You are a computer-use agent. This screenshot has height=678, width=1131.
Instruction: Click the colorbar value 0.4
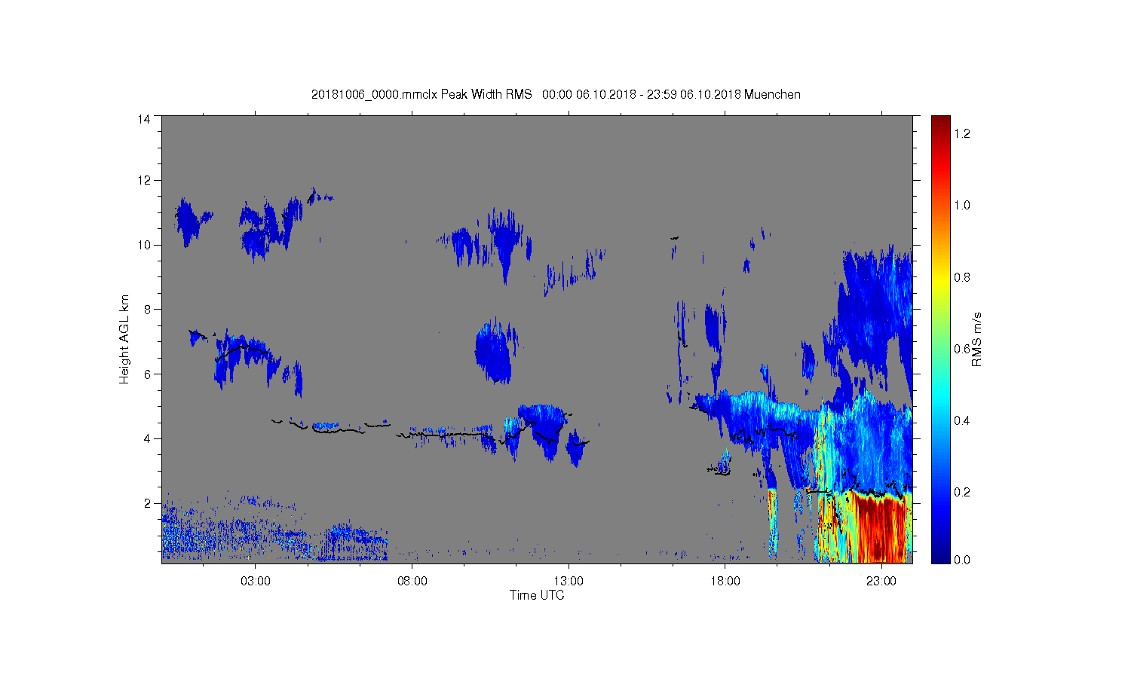coord(962,420)
